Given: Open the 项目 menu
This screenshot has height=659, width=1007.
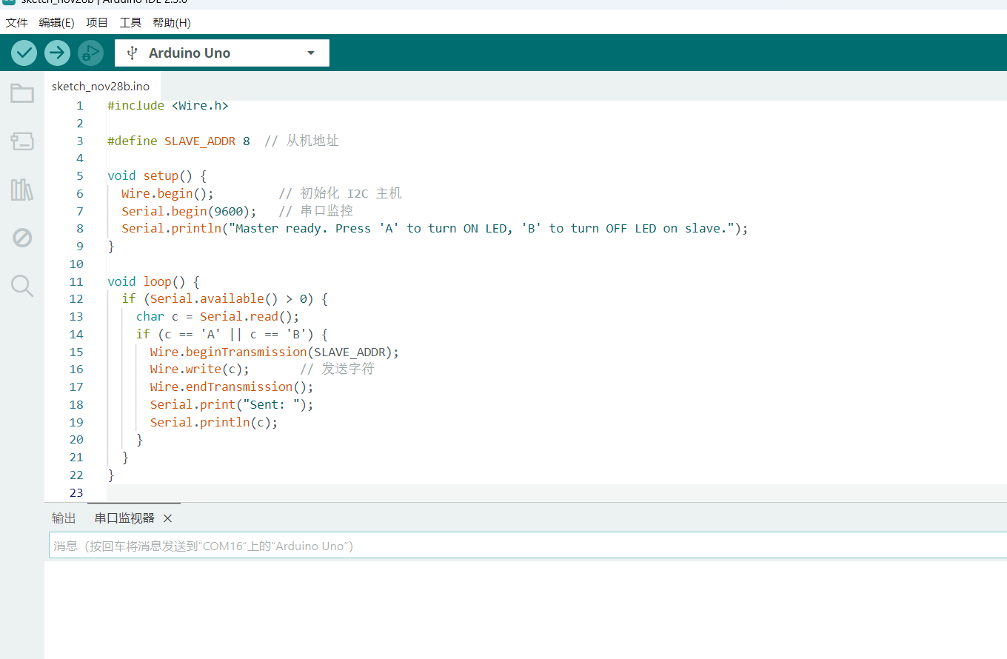Looking at the screenshot, I should (97, 22).
